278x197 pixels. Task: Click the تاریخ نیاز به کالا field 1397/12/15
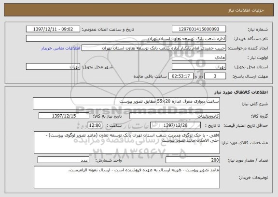point(64,116)
